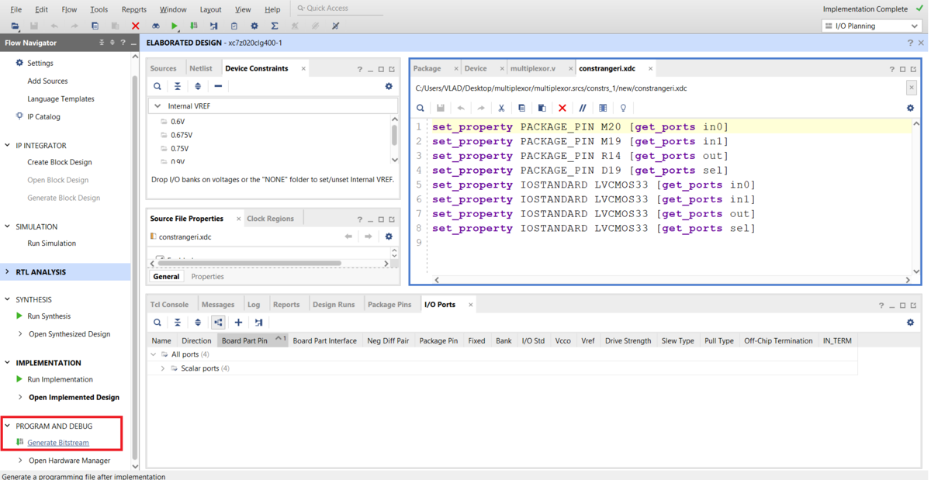Cut selected text in the xdc editor

(501, 108)
